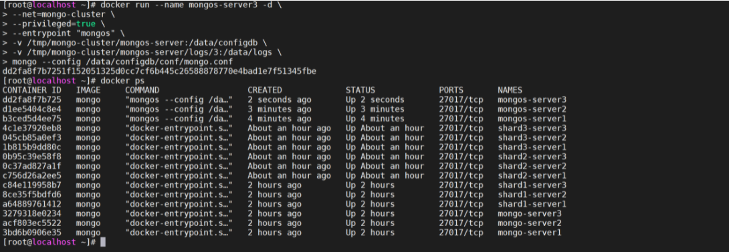Click the PORTS column header

coord(451,90)
